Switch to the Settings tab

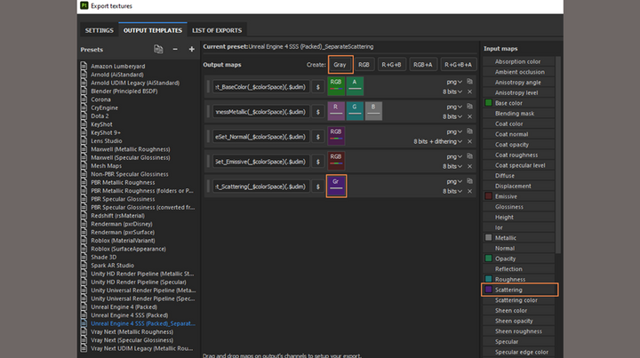click(100, 30)
